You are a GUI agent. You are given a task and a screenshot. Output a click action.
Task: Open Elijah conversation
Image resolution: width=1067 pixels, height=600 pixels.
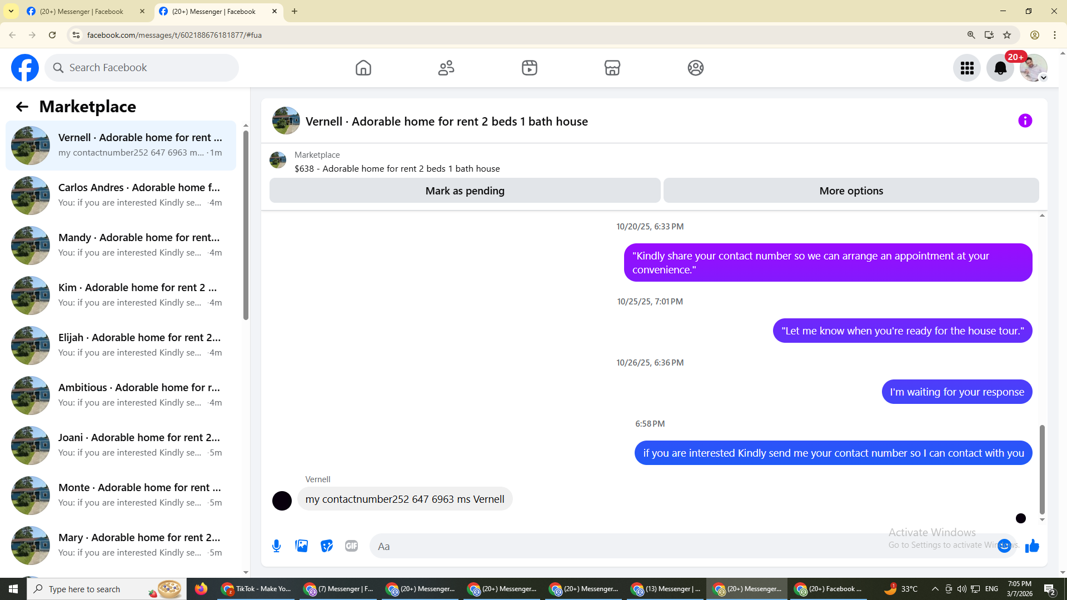coord(121,346)
